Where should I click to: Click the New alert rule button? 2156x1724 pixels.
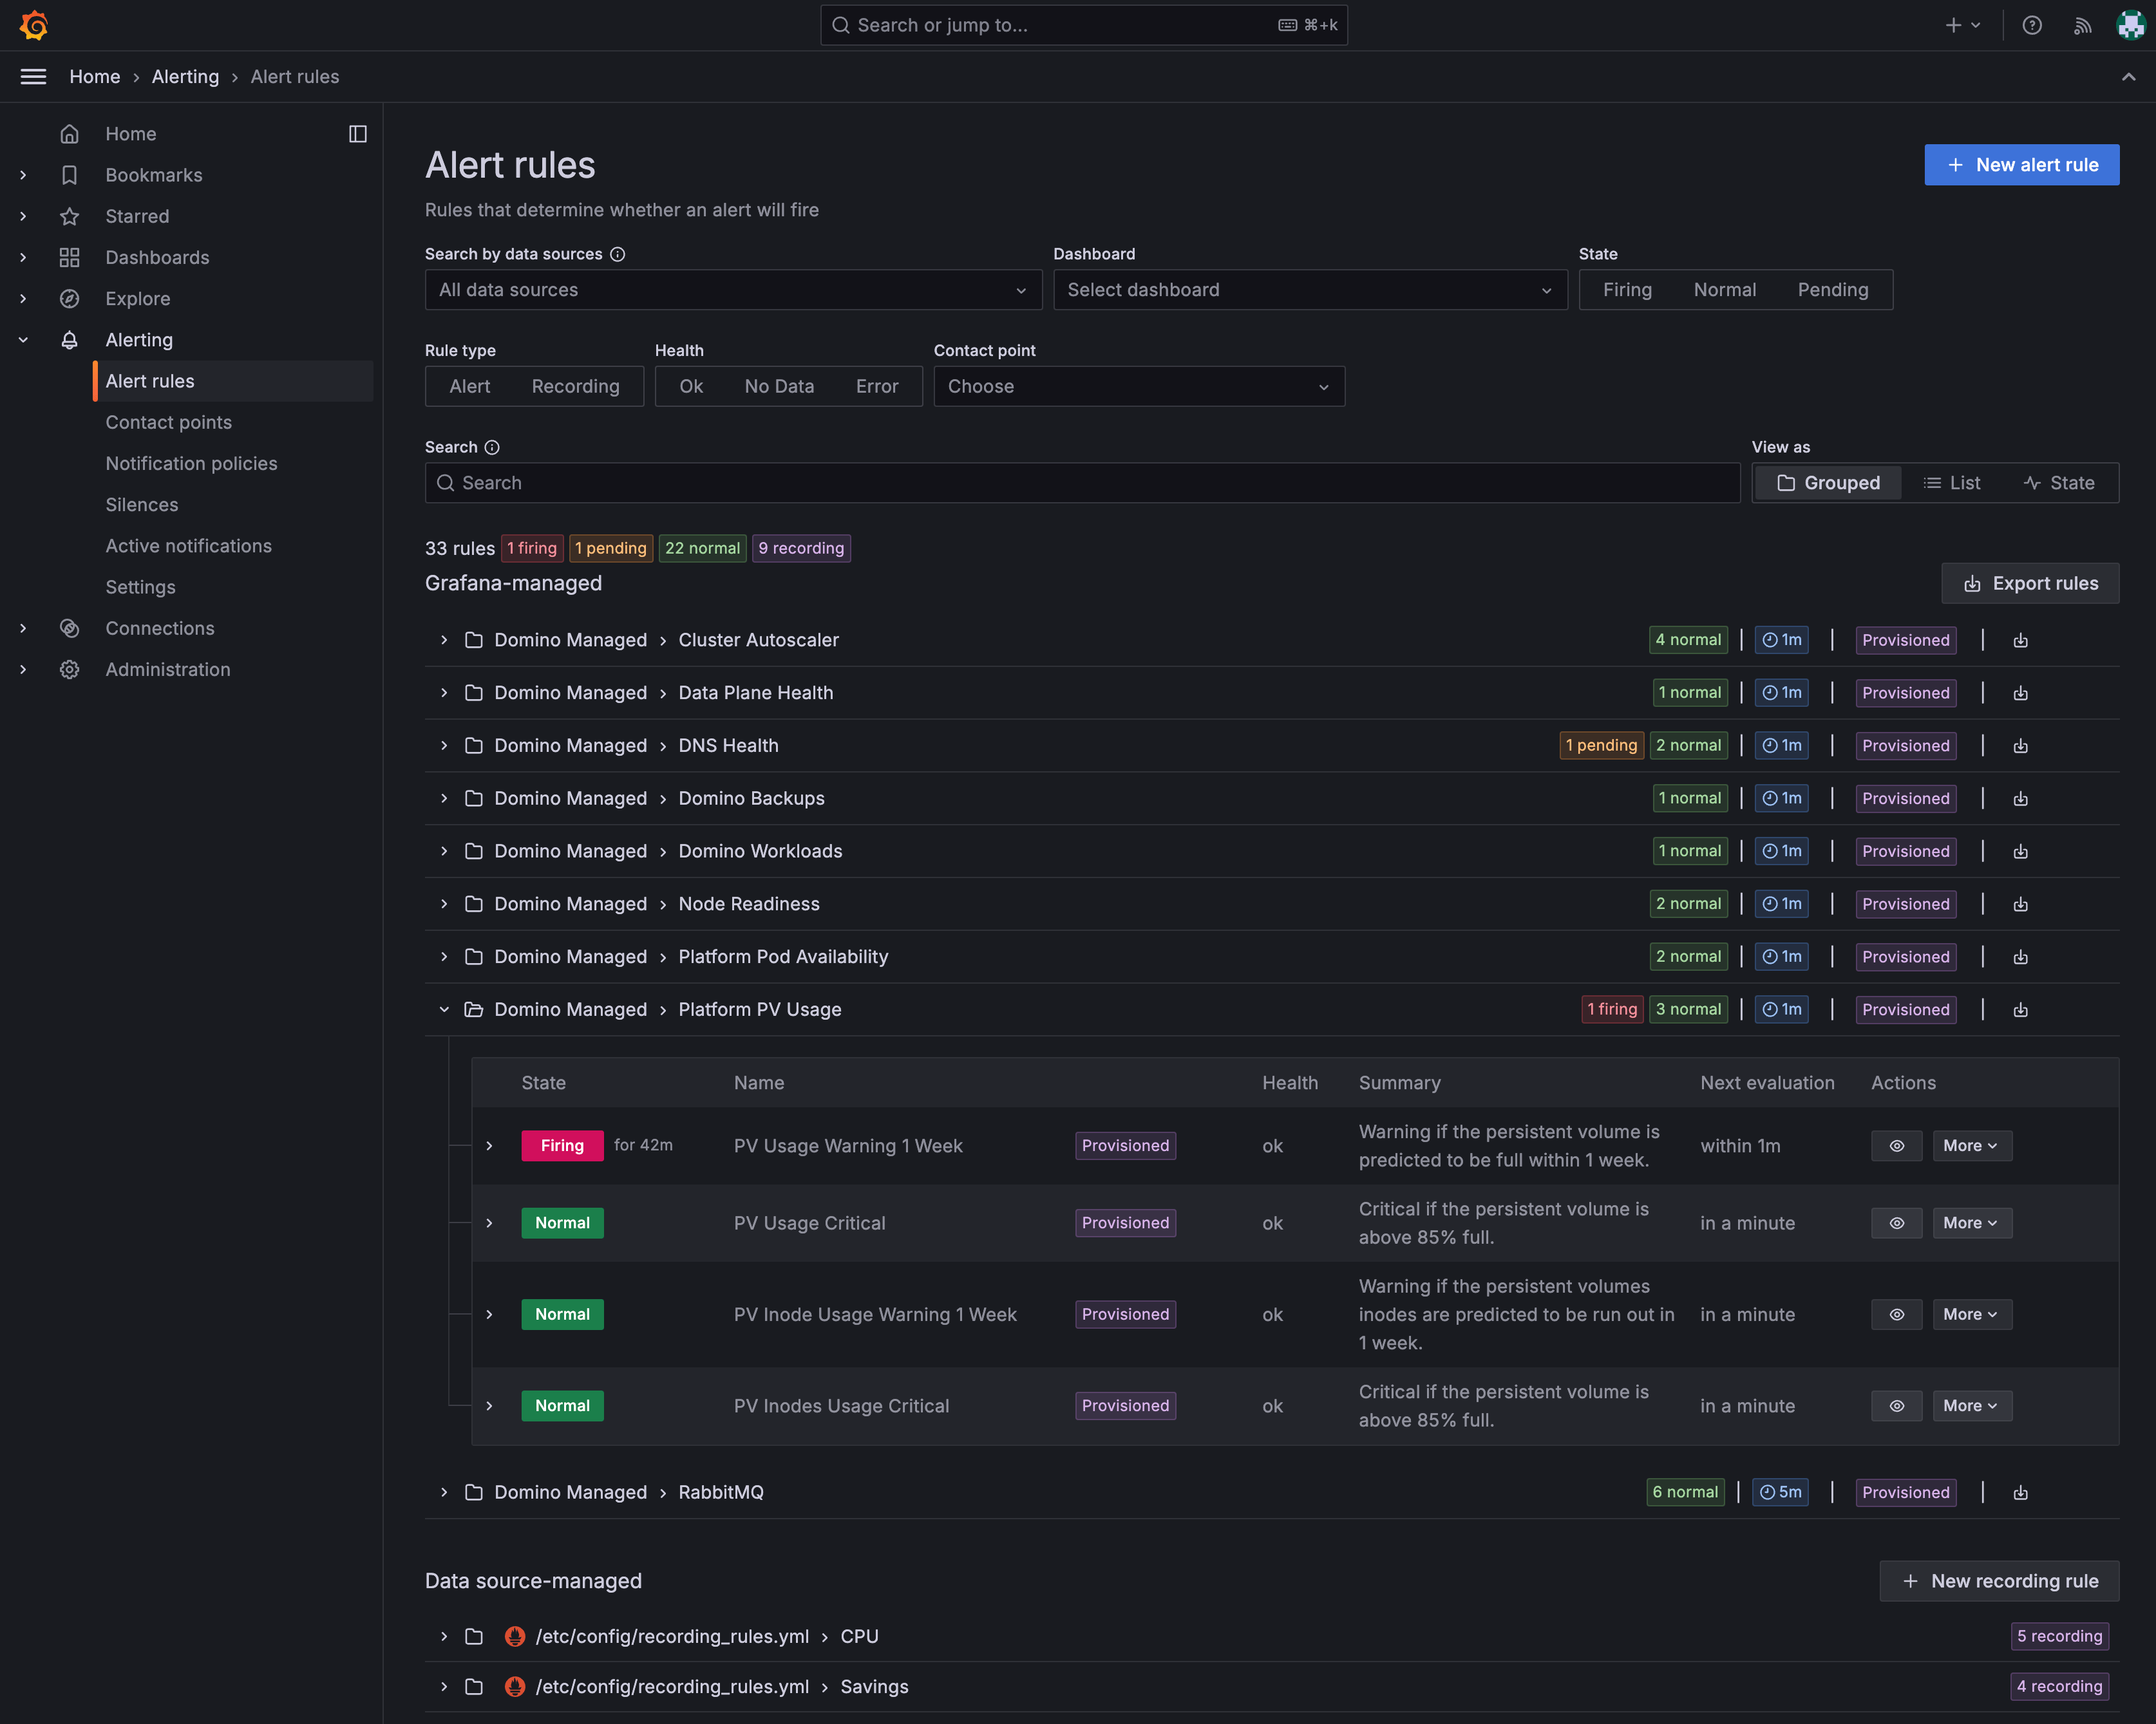(x=2021, y=165)
